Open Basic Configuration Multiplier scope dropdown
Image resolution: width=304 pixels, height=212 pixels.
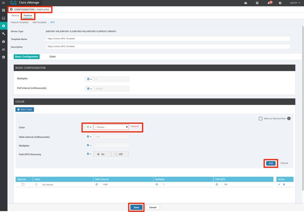click(x=89, y=79)
